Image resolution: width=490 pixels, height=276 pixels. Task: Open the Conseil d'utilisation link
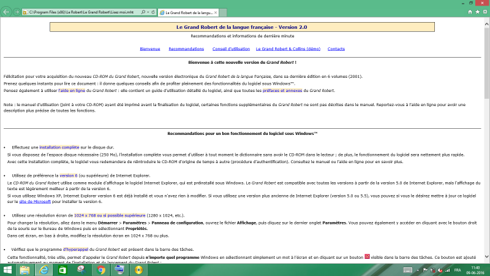pos(231,49)
